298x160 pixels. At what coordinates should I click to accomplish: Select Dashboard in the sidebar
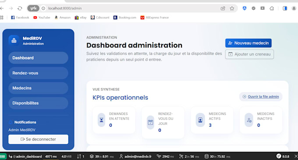[38, 58]
